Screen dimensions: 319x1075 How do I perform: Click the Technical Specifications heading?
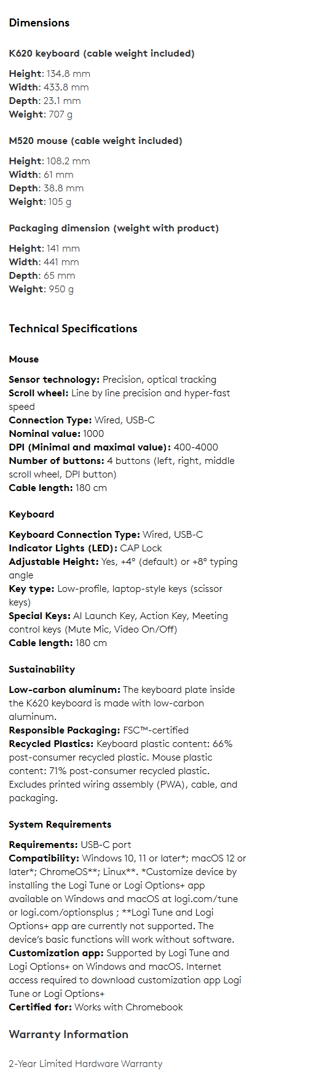(x=73, y=329)
